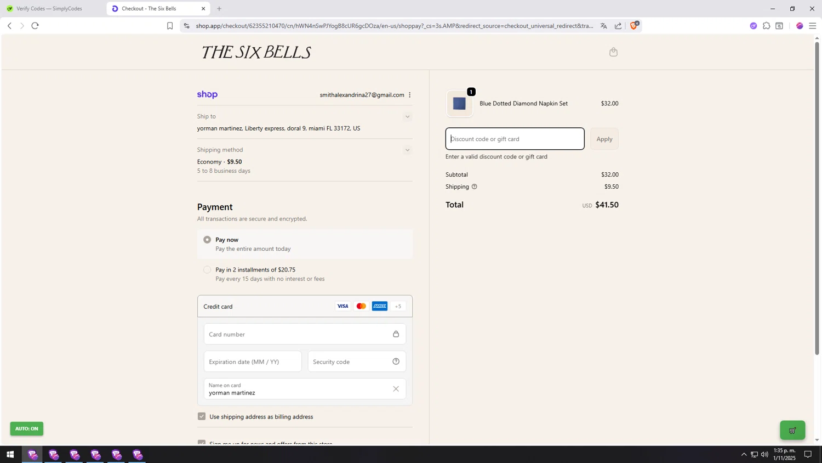Open the translate page icon
The height and width of the screenshot is (463, 822).
pyautogui.click(x=603, y=26)
